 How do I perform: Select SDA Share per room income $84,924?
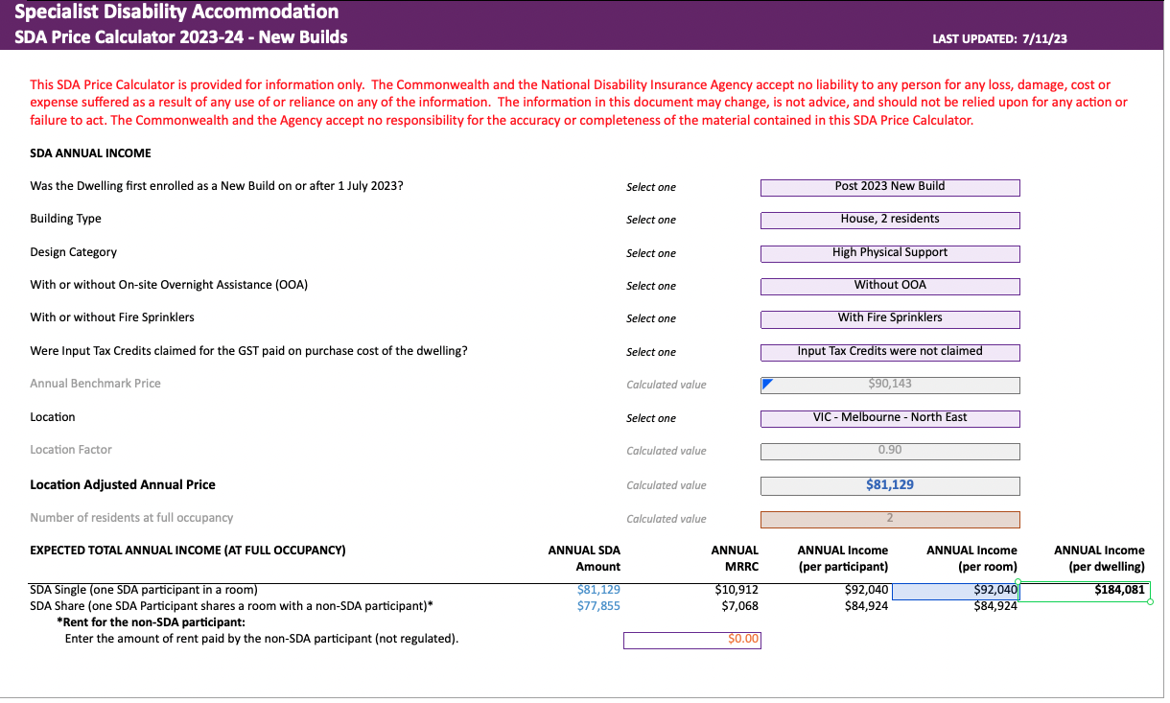(995, 606)
